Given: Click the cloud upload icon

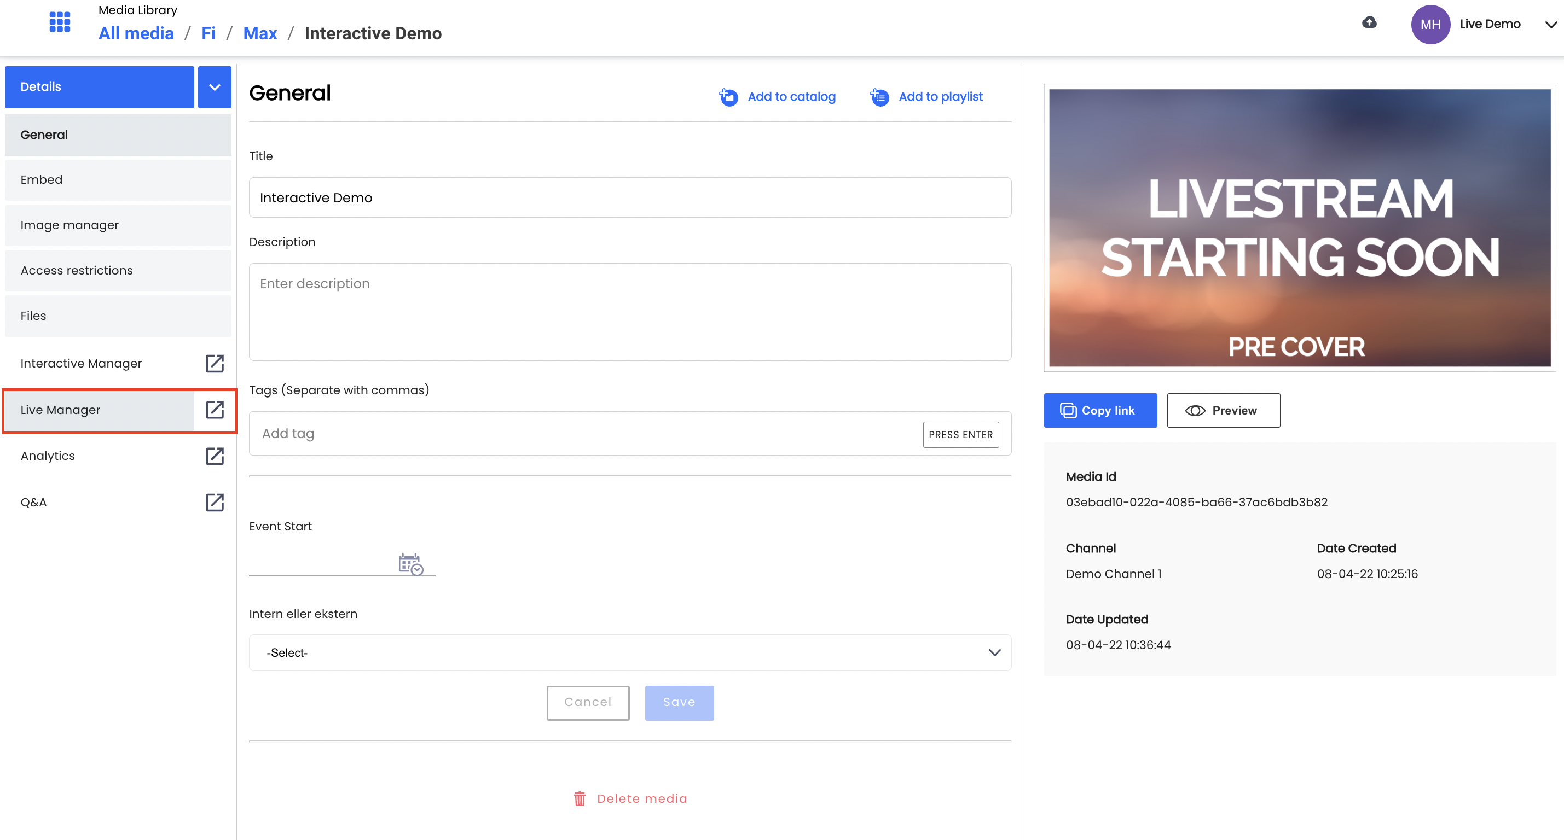Looking at the screenshot, I should point(1369,22).
